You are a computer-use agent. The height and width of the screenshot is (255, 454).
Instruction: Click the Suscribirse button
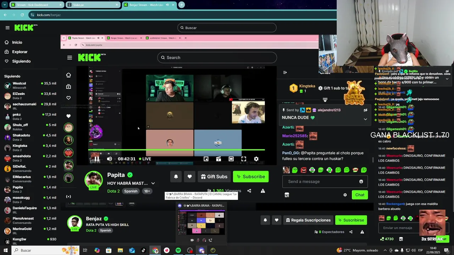pyautogui.click(x=351, y=220)
